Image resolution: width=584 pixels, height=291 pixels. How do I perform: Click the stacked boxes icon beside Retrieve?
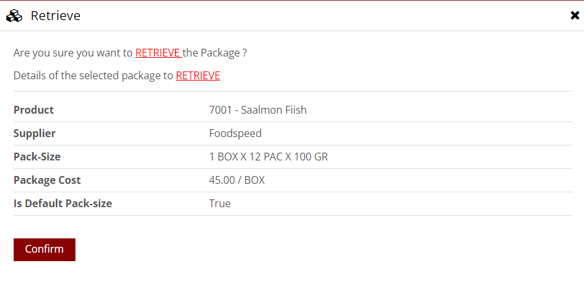pos(14,16)
